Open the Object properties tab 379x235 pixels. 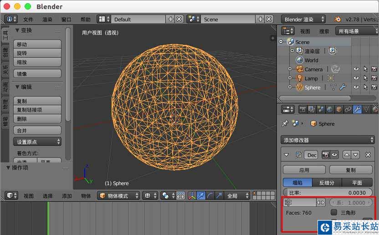tap(339, 109)
